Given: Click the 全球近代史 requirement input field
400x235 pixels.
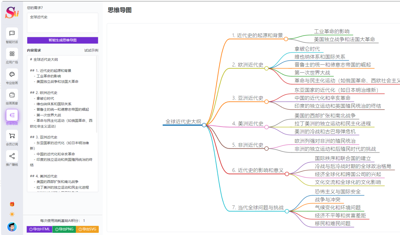Looking at the screenshot, I should click(62, 23).
